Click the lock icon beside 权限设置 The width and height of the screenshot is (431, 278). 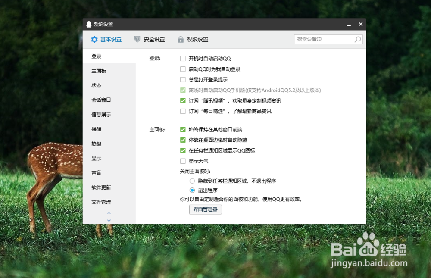pyautogui.click(x=180, y=39)
